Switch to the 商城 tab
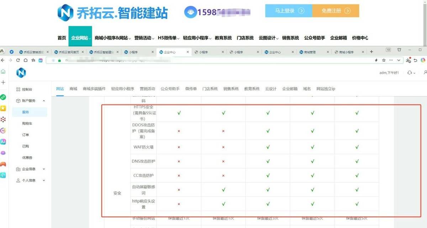The image size is (427, 228). (73, 89)
